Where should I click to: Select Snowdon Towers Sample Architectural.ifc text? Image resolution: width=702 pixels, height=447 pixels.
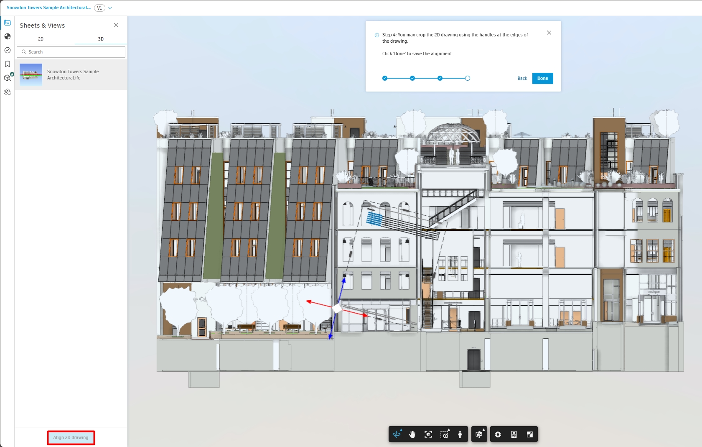pyautogui.click(x=73, y=74)
